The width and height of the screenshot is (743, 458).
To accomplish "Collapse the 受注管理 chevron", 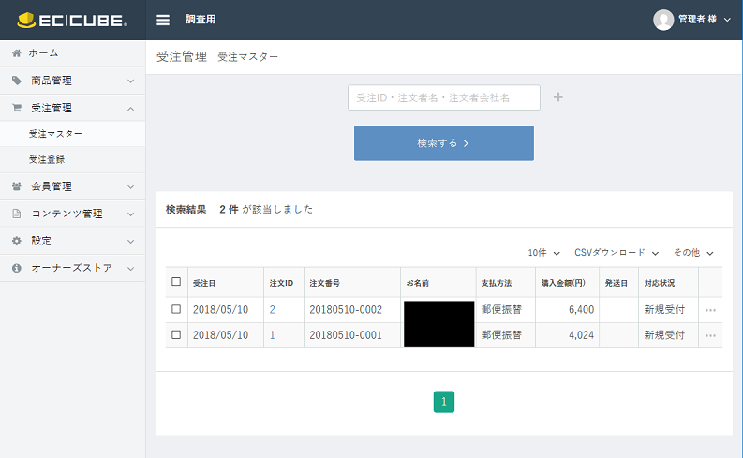I will 131,109.
